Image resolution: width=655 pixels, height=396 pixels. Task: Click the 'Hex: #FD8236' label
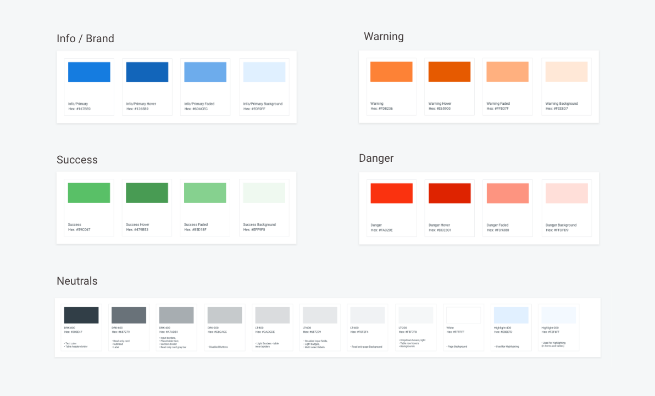(x=382, y=109)
